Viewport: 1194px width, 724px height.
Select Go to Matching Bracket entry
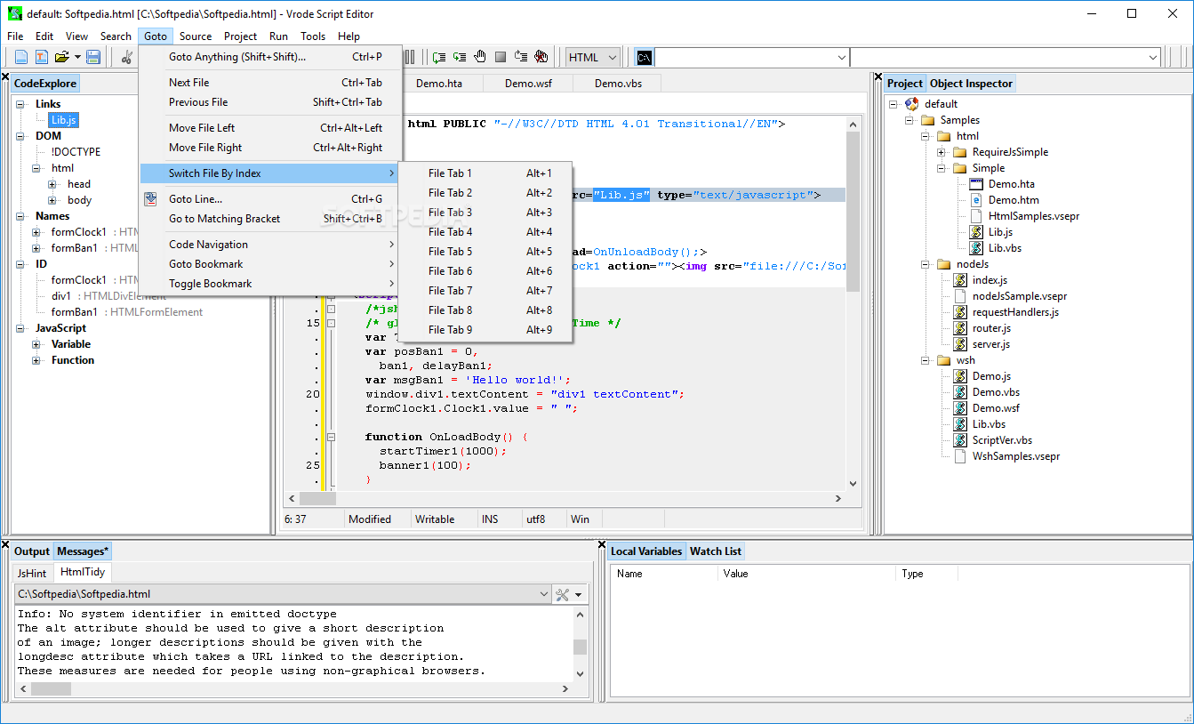[271, 219]
